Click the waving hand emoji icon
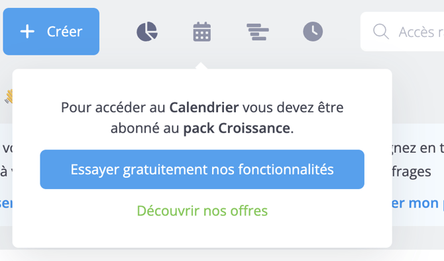The height and width of the screenshot is (261, 444). [9, 96]
